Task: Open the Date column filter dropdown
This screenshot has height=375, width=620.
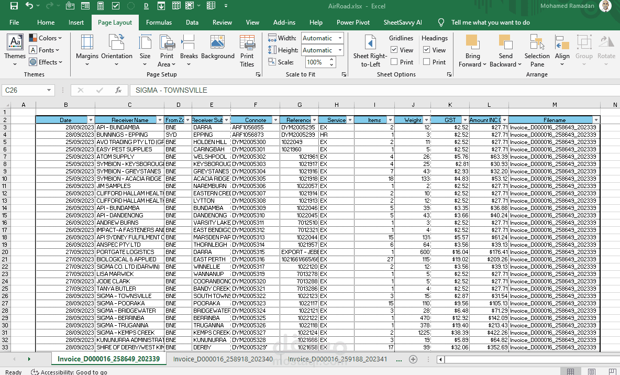Action: coord(91,120)
